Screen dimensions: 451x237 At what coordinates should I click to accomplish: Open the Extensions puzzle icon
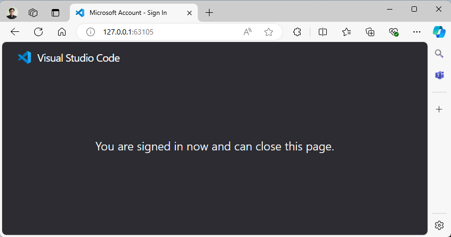pyautogui.click(x=297, y=32)
